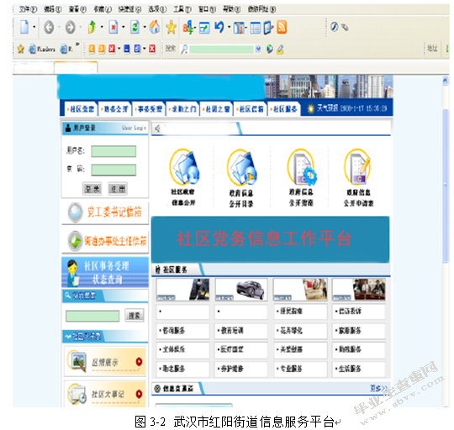Open the home page house icon
The width and height of the screenshot is (454, 430).
[155, 27]
